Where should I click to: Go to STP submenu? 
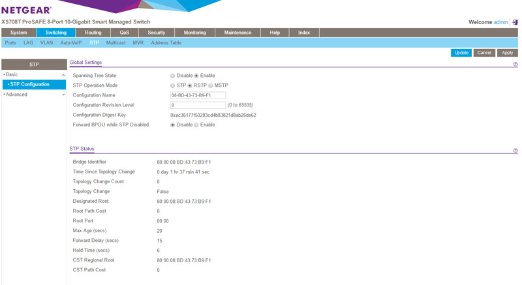tap(94, 42)
